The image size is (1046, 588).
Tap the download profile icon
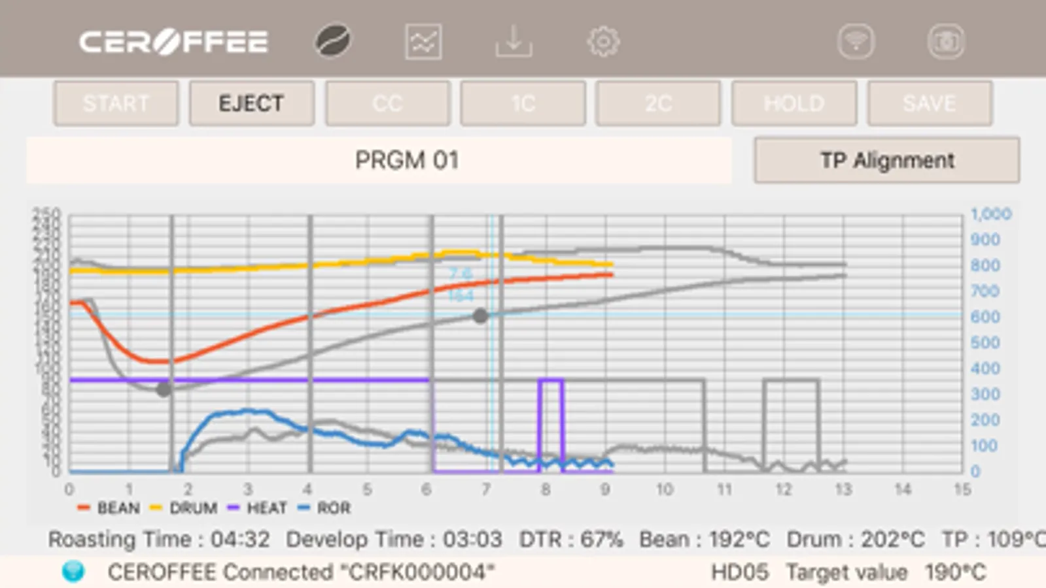coord(514,41)
